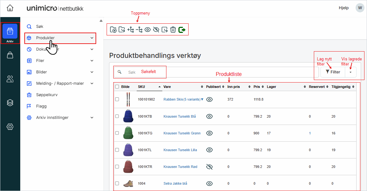Open Flagg in the archive menu
The height and width of the screenshot is (191, 367).
(x=41, y=106)
